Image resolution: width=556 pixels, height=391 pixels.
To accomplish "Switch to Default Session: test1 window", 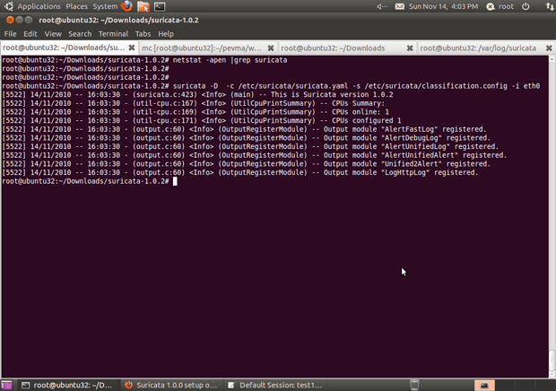I will pos(275,385).
